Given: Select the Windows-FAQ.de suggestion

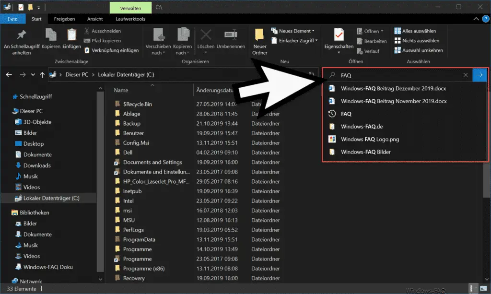Looking at the screenshot, I should 405,127.
